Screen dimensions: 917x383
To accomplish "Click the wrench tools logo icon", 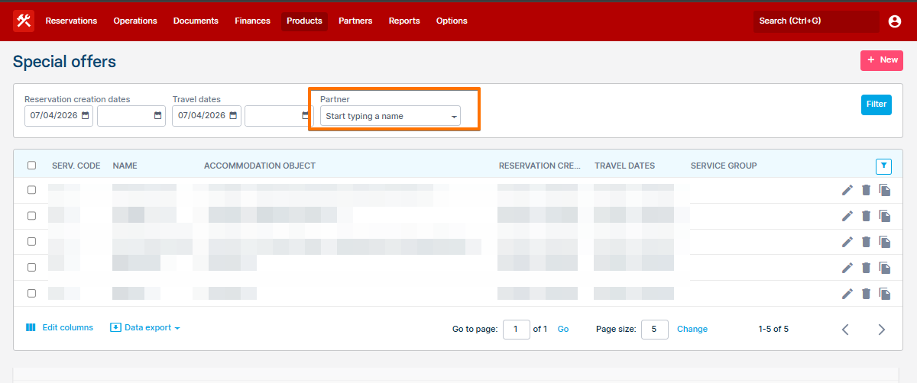I will click(x=24, y=21).
